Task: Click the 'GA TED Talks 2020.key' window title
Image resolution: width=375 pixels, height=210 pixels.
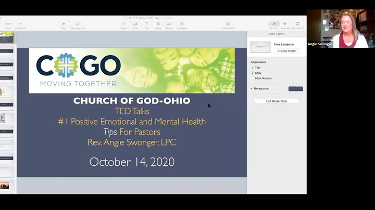Action: [143, 18]
